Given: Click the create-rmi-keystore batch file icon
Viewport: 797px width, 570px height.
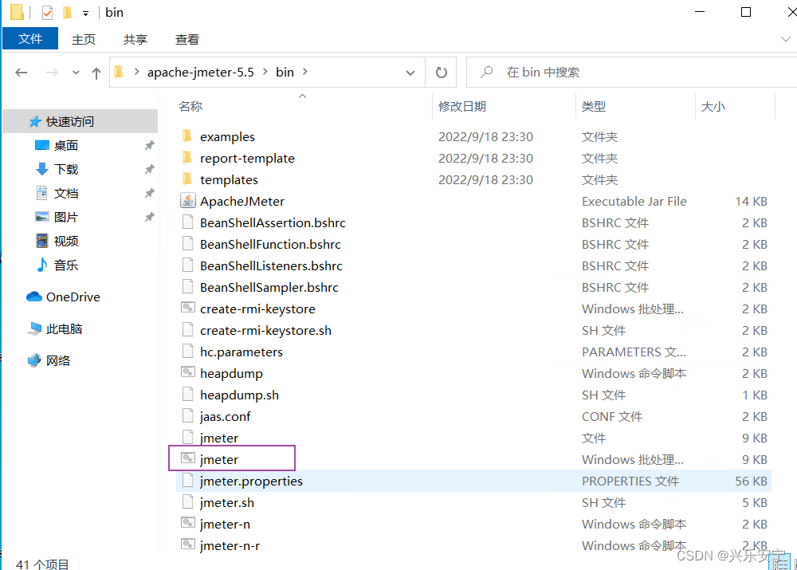Looking at the screenshot, I should pyautogui.click(x=187, y=309).
